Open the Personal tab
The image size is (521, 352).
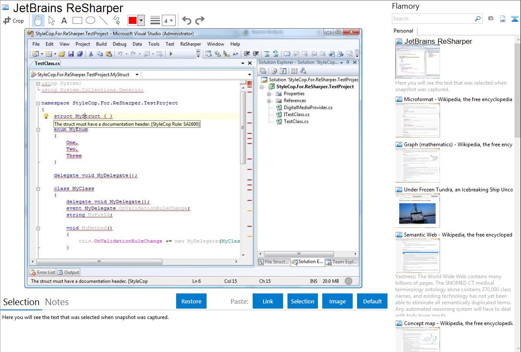click(x=403, y=31)
